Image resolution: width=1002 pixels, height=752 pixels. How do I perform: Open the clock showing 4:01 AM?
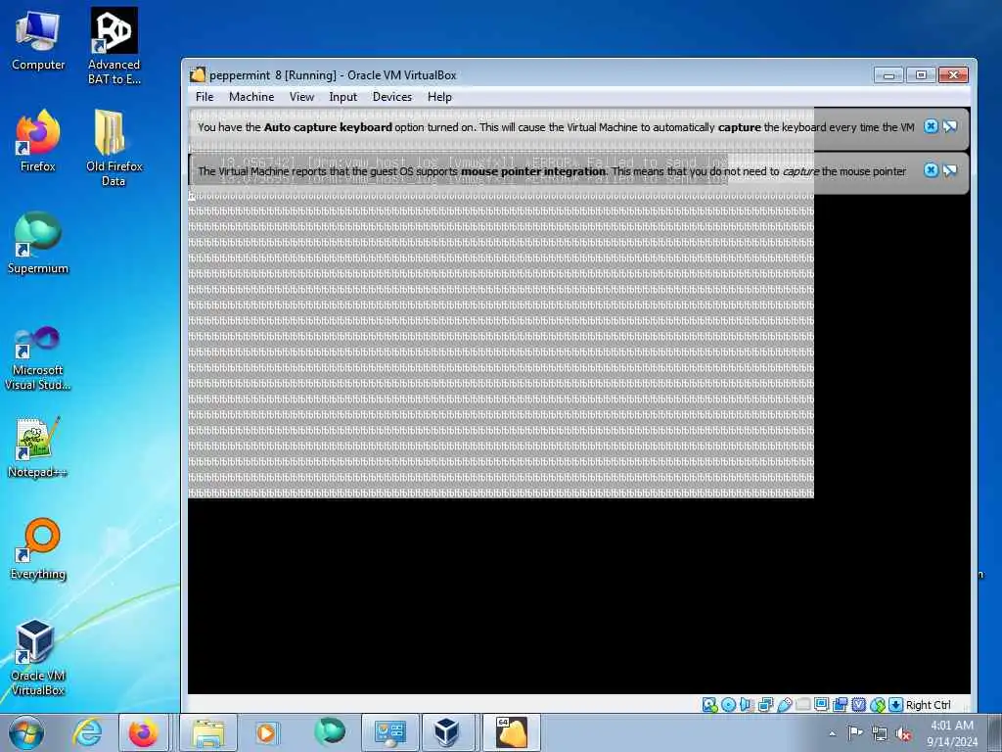pos(952,732)
